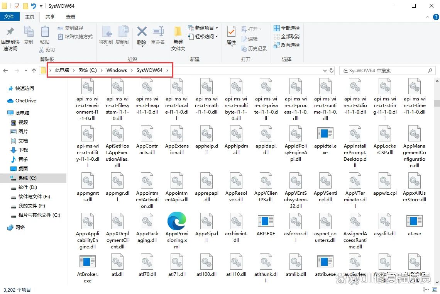Go back with the left arrow

(5, 70)
